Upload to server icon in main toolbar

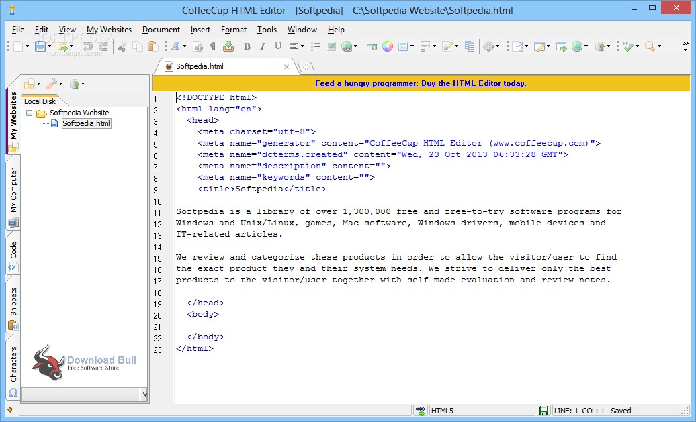click(599, 46)
